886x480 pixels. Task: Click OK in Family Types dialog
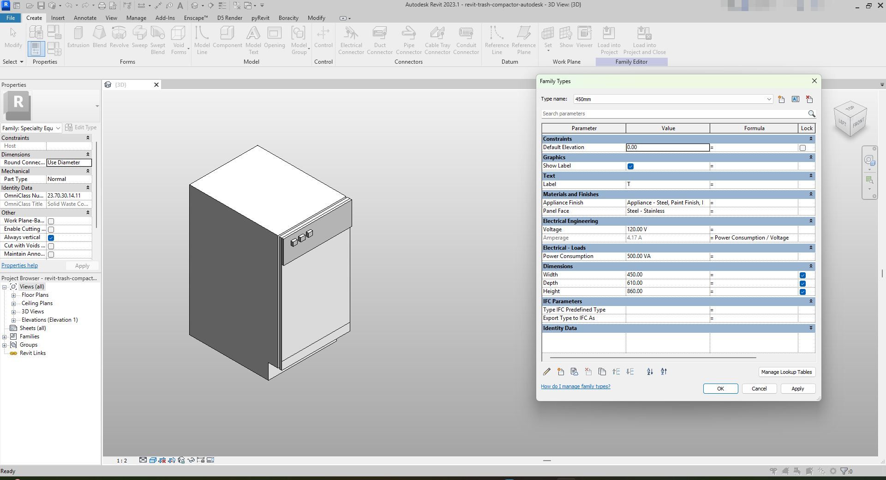pyautogui.click(x=720, y=389)
